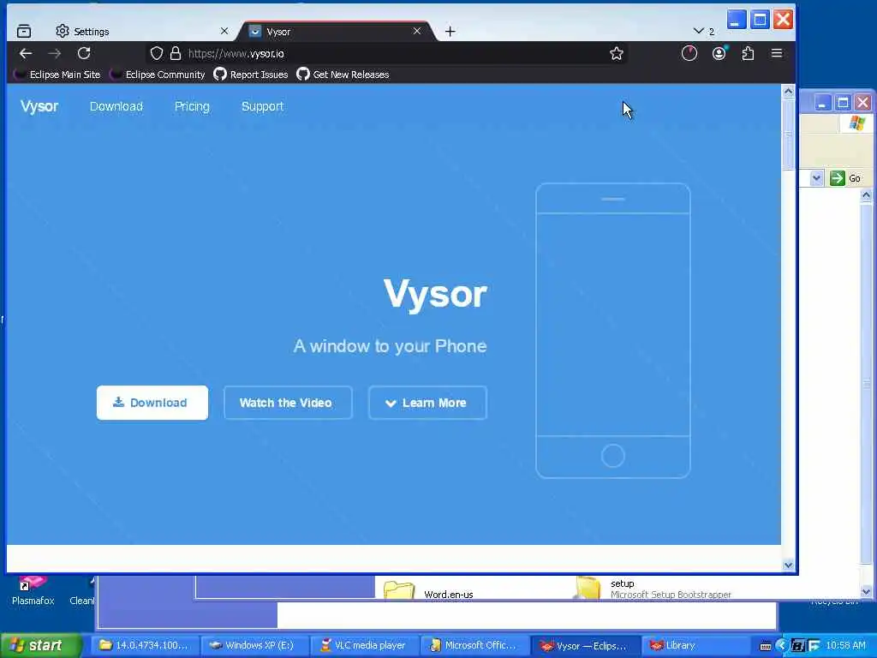Go back using the back arrow
The image size is (877, 658).
coord(26,54)
